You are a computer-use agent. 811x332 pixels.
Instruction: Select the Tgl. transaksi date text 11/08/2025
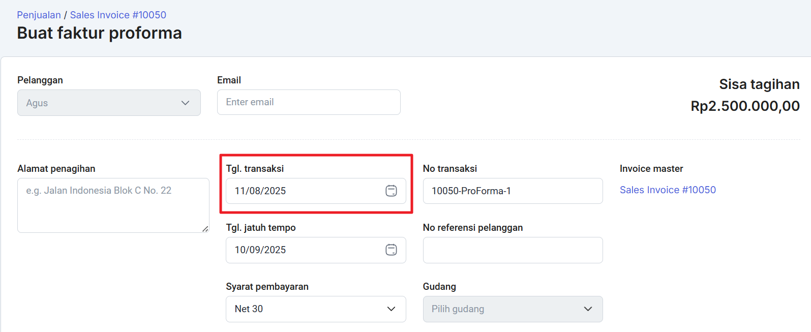pos(260,191)
